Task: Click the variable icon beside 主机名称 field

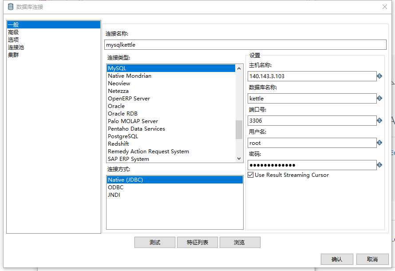Action: pos(380,76)
